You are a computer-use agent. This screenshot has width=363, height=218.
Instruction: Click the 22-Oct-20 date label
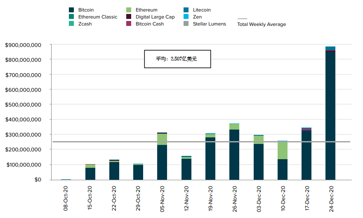[114, 198]
